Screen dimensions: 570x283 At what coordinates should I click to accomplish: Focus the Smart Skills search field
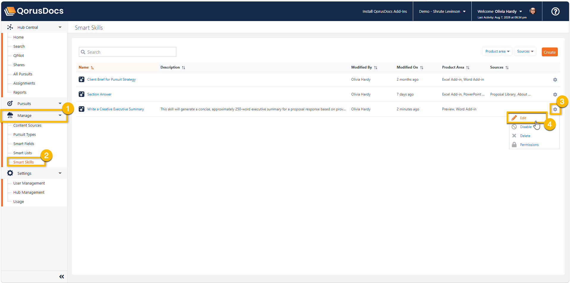pos(127,52)
